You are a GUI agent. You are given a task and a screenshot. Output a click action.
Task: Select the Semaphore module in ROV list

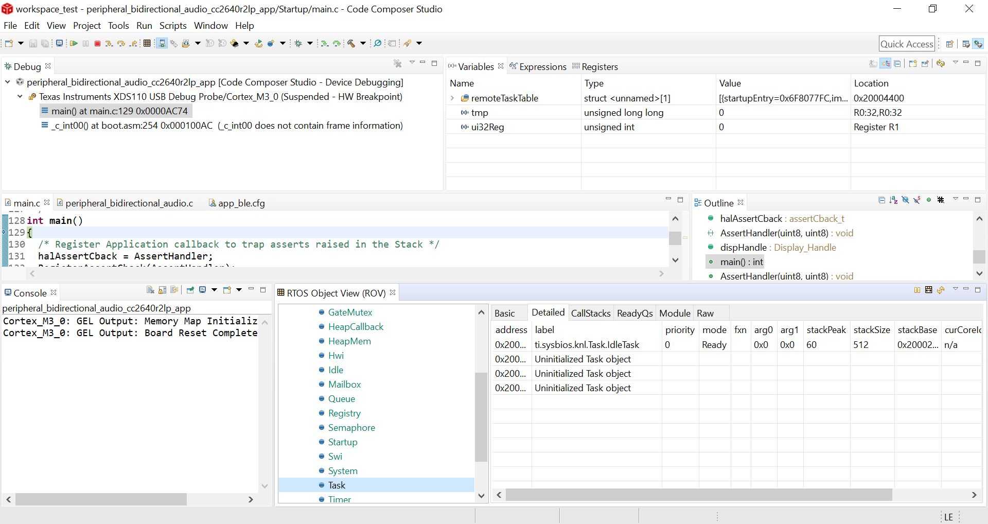[x=351, y=428]
